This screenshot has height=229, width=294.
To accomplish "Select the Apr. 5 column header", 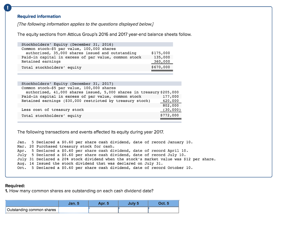I will (x=104, y=203).
